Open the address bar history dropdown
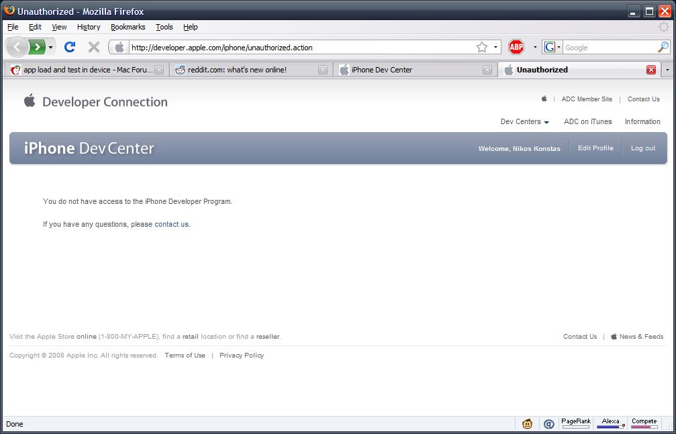Viewport: 676px width, 434px height. [x=495, y=48]
